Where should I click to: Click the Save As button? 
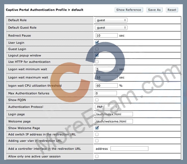coord(154,10)
